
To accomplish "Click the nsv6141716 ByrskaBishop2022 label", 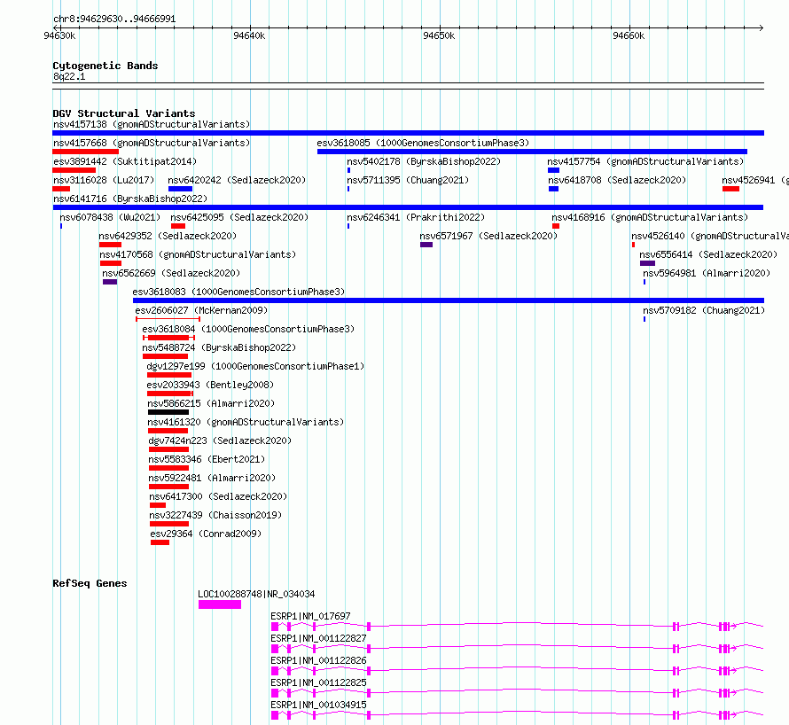I will tap(130, 199).
